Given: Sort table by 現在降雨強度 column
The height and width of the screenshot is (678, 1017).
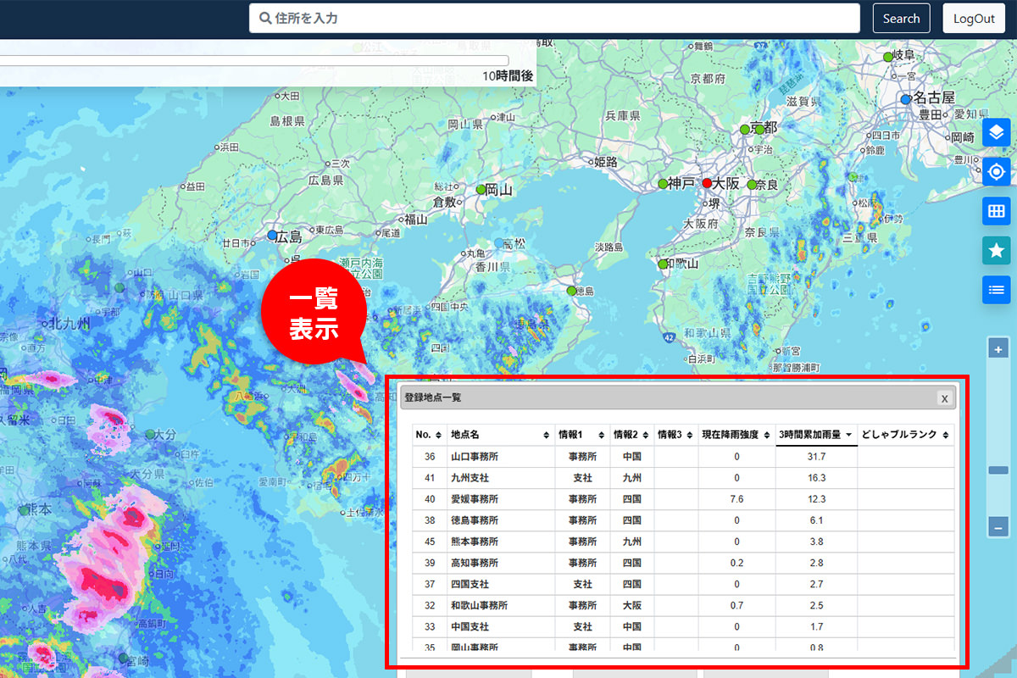Looking at the screenshot, I should point(734,435).
